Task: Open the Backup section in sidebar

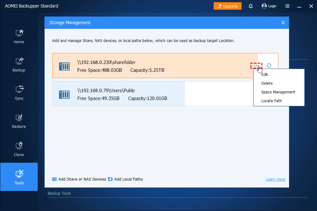Action: coord(19,65)
